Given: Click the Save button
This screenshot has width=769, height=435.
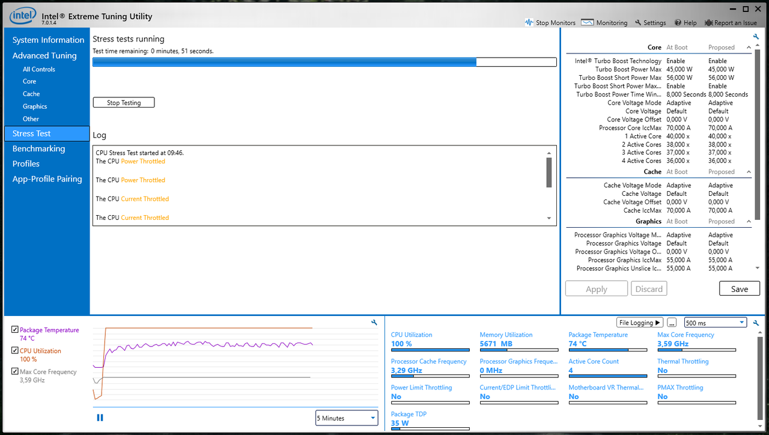Looking at the screenshot, I should [740, 289].
